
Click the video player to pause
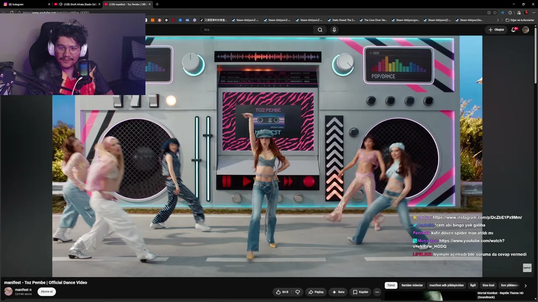click(x=267, y=156)
